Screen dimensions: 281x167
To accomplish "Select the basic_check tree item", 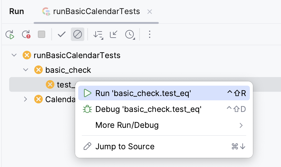I will point(68,70).
